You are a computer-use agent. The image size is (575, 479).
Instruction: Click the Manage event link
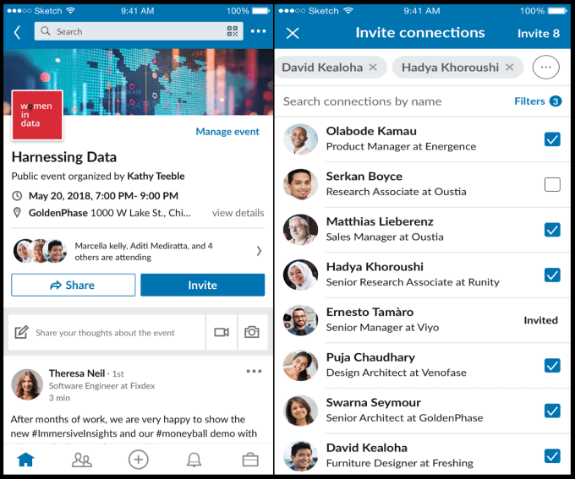click(x=227, y=131)
